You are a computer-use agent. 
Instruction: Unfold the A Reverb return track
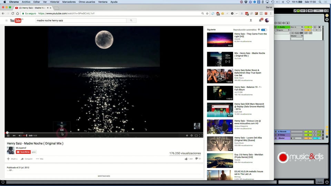[x=276, y=132]
